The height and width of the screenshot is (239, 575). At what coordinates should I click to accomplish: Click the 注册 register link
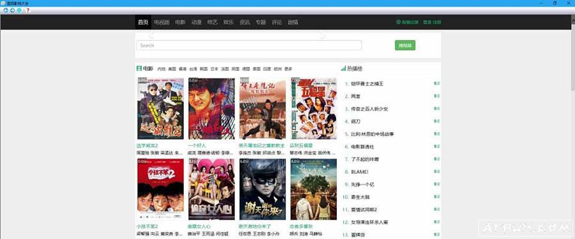pos(437,22)
